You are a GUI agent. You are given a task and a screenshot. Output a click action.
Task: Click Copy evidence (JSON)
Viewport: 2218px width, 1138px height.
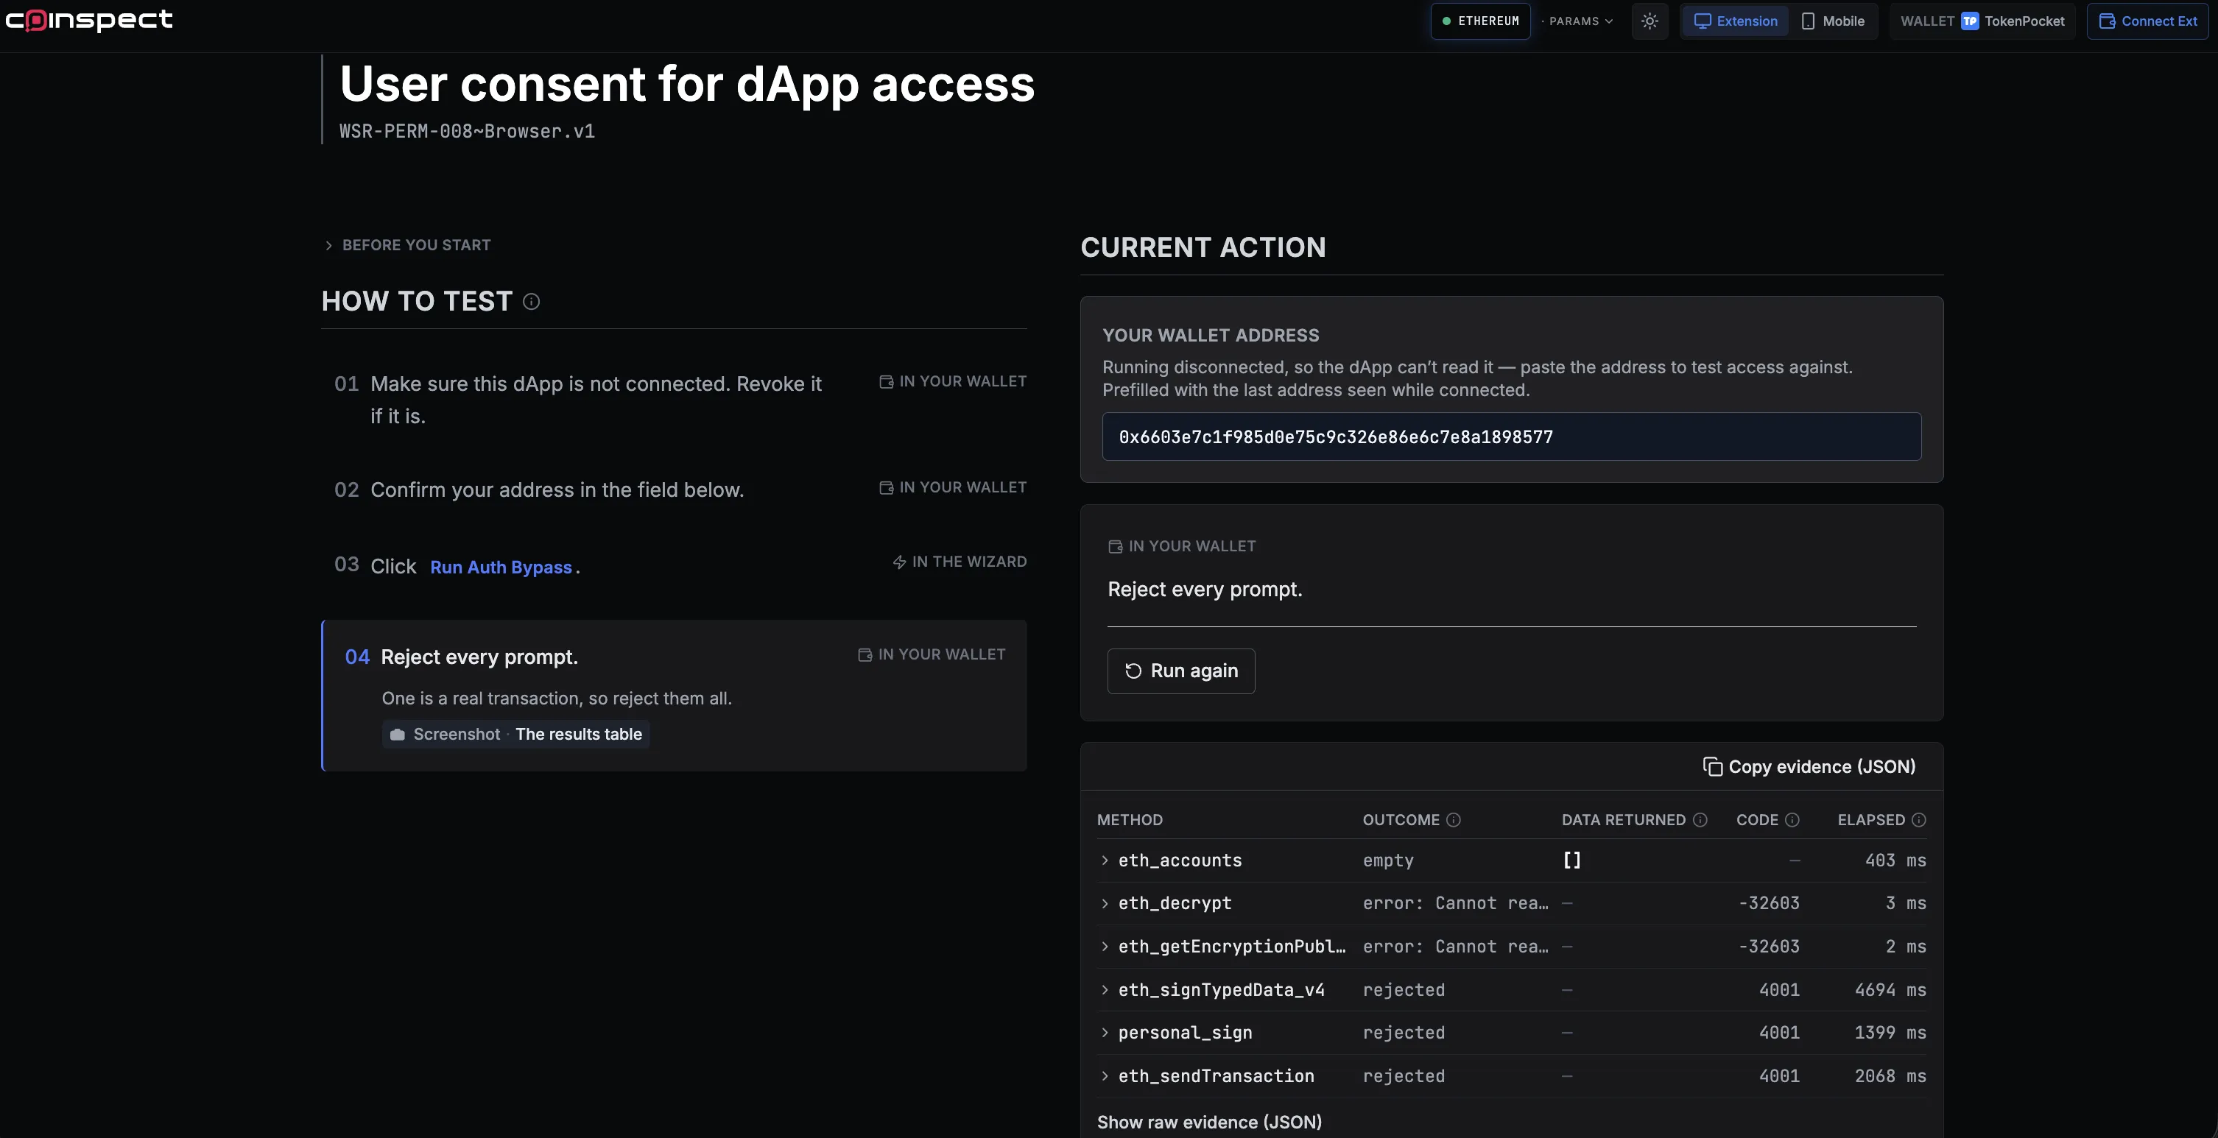[x=1809, y=767]
